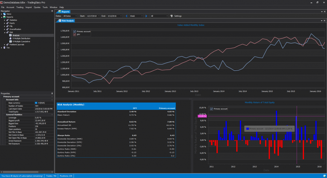This screenshot has height=178, width=327.
Task: Click the Analysis report icon
Action: pos(11,35)
